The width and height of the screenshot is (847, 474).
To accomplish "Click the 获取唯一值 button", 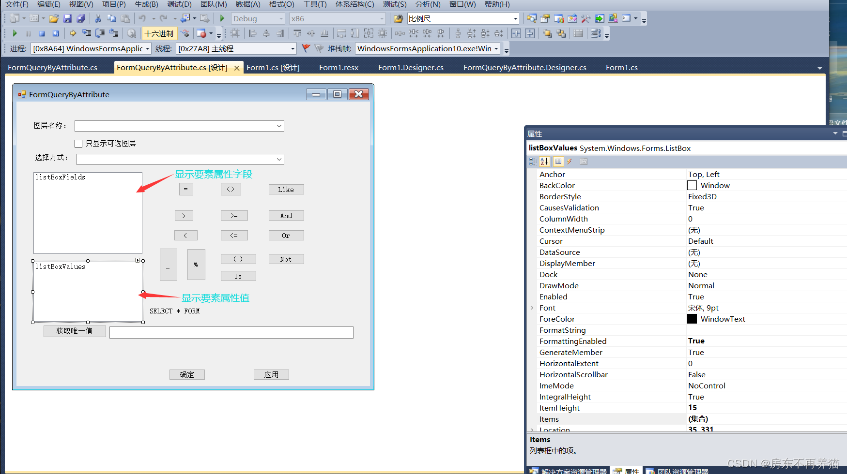I will pyautogui.click(x=75, y=331).
